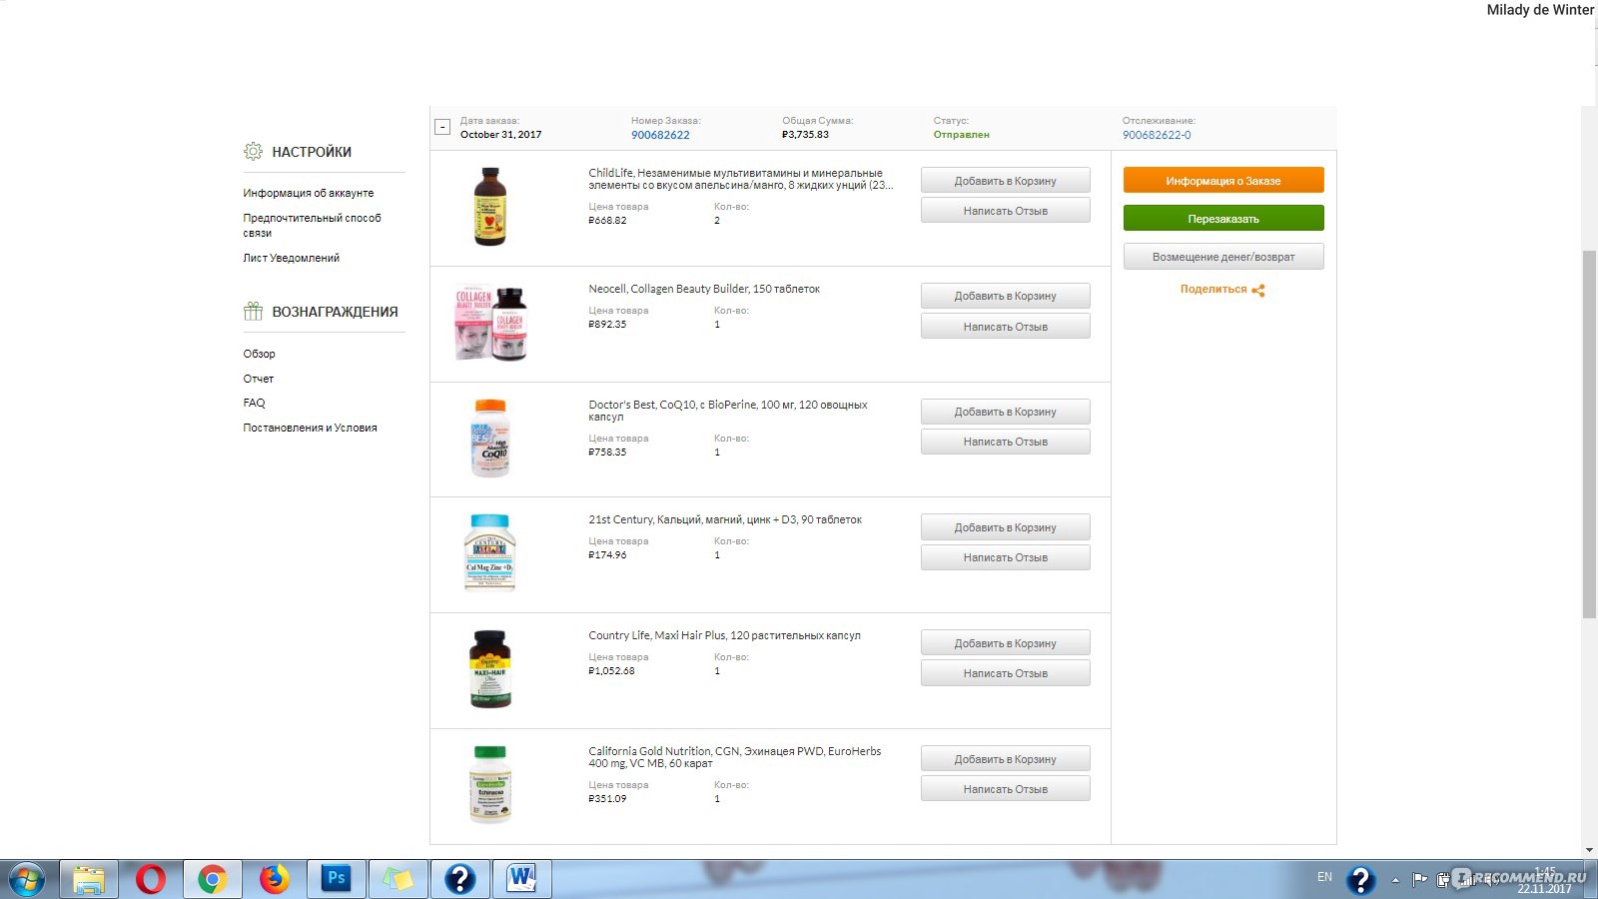Open ChildLife multivitamins product title

coord(740,179)
